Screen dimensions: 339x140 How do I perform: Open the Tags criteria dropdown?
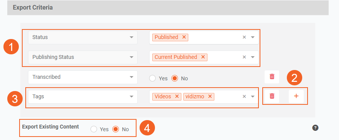click(83, 97)
